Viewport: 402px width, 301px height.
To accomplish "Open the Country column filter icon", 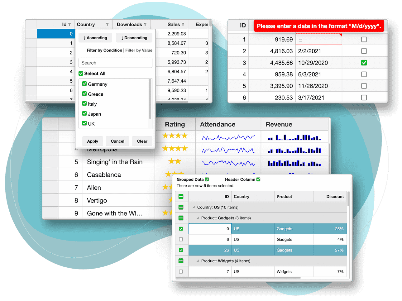I will [107, 24].
